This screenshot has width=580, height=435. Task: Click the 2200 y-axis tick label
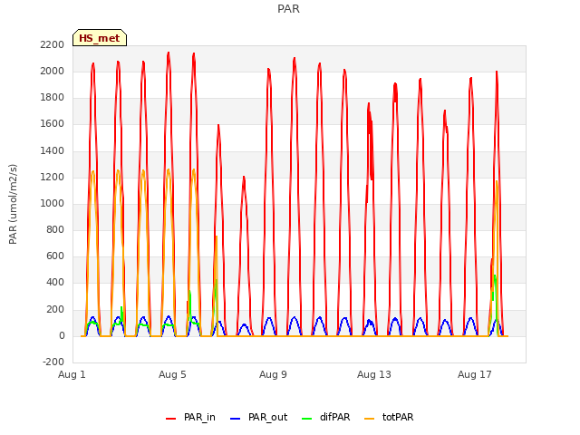pos(53,44)
